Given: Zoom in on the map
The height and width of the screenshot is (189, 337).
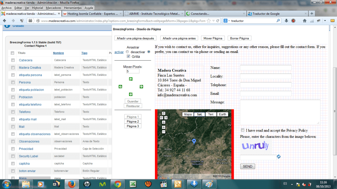Looking at the screenshot, I should (x=164, y=127).
